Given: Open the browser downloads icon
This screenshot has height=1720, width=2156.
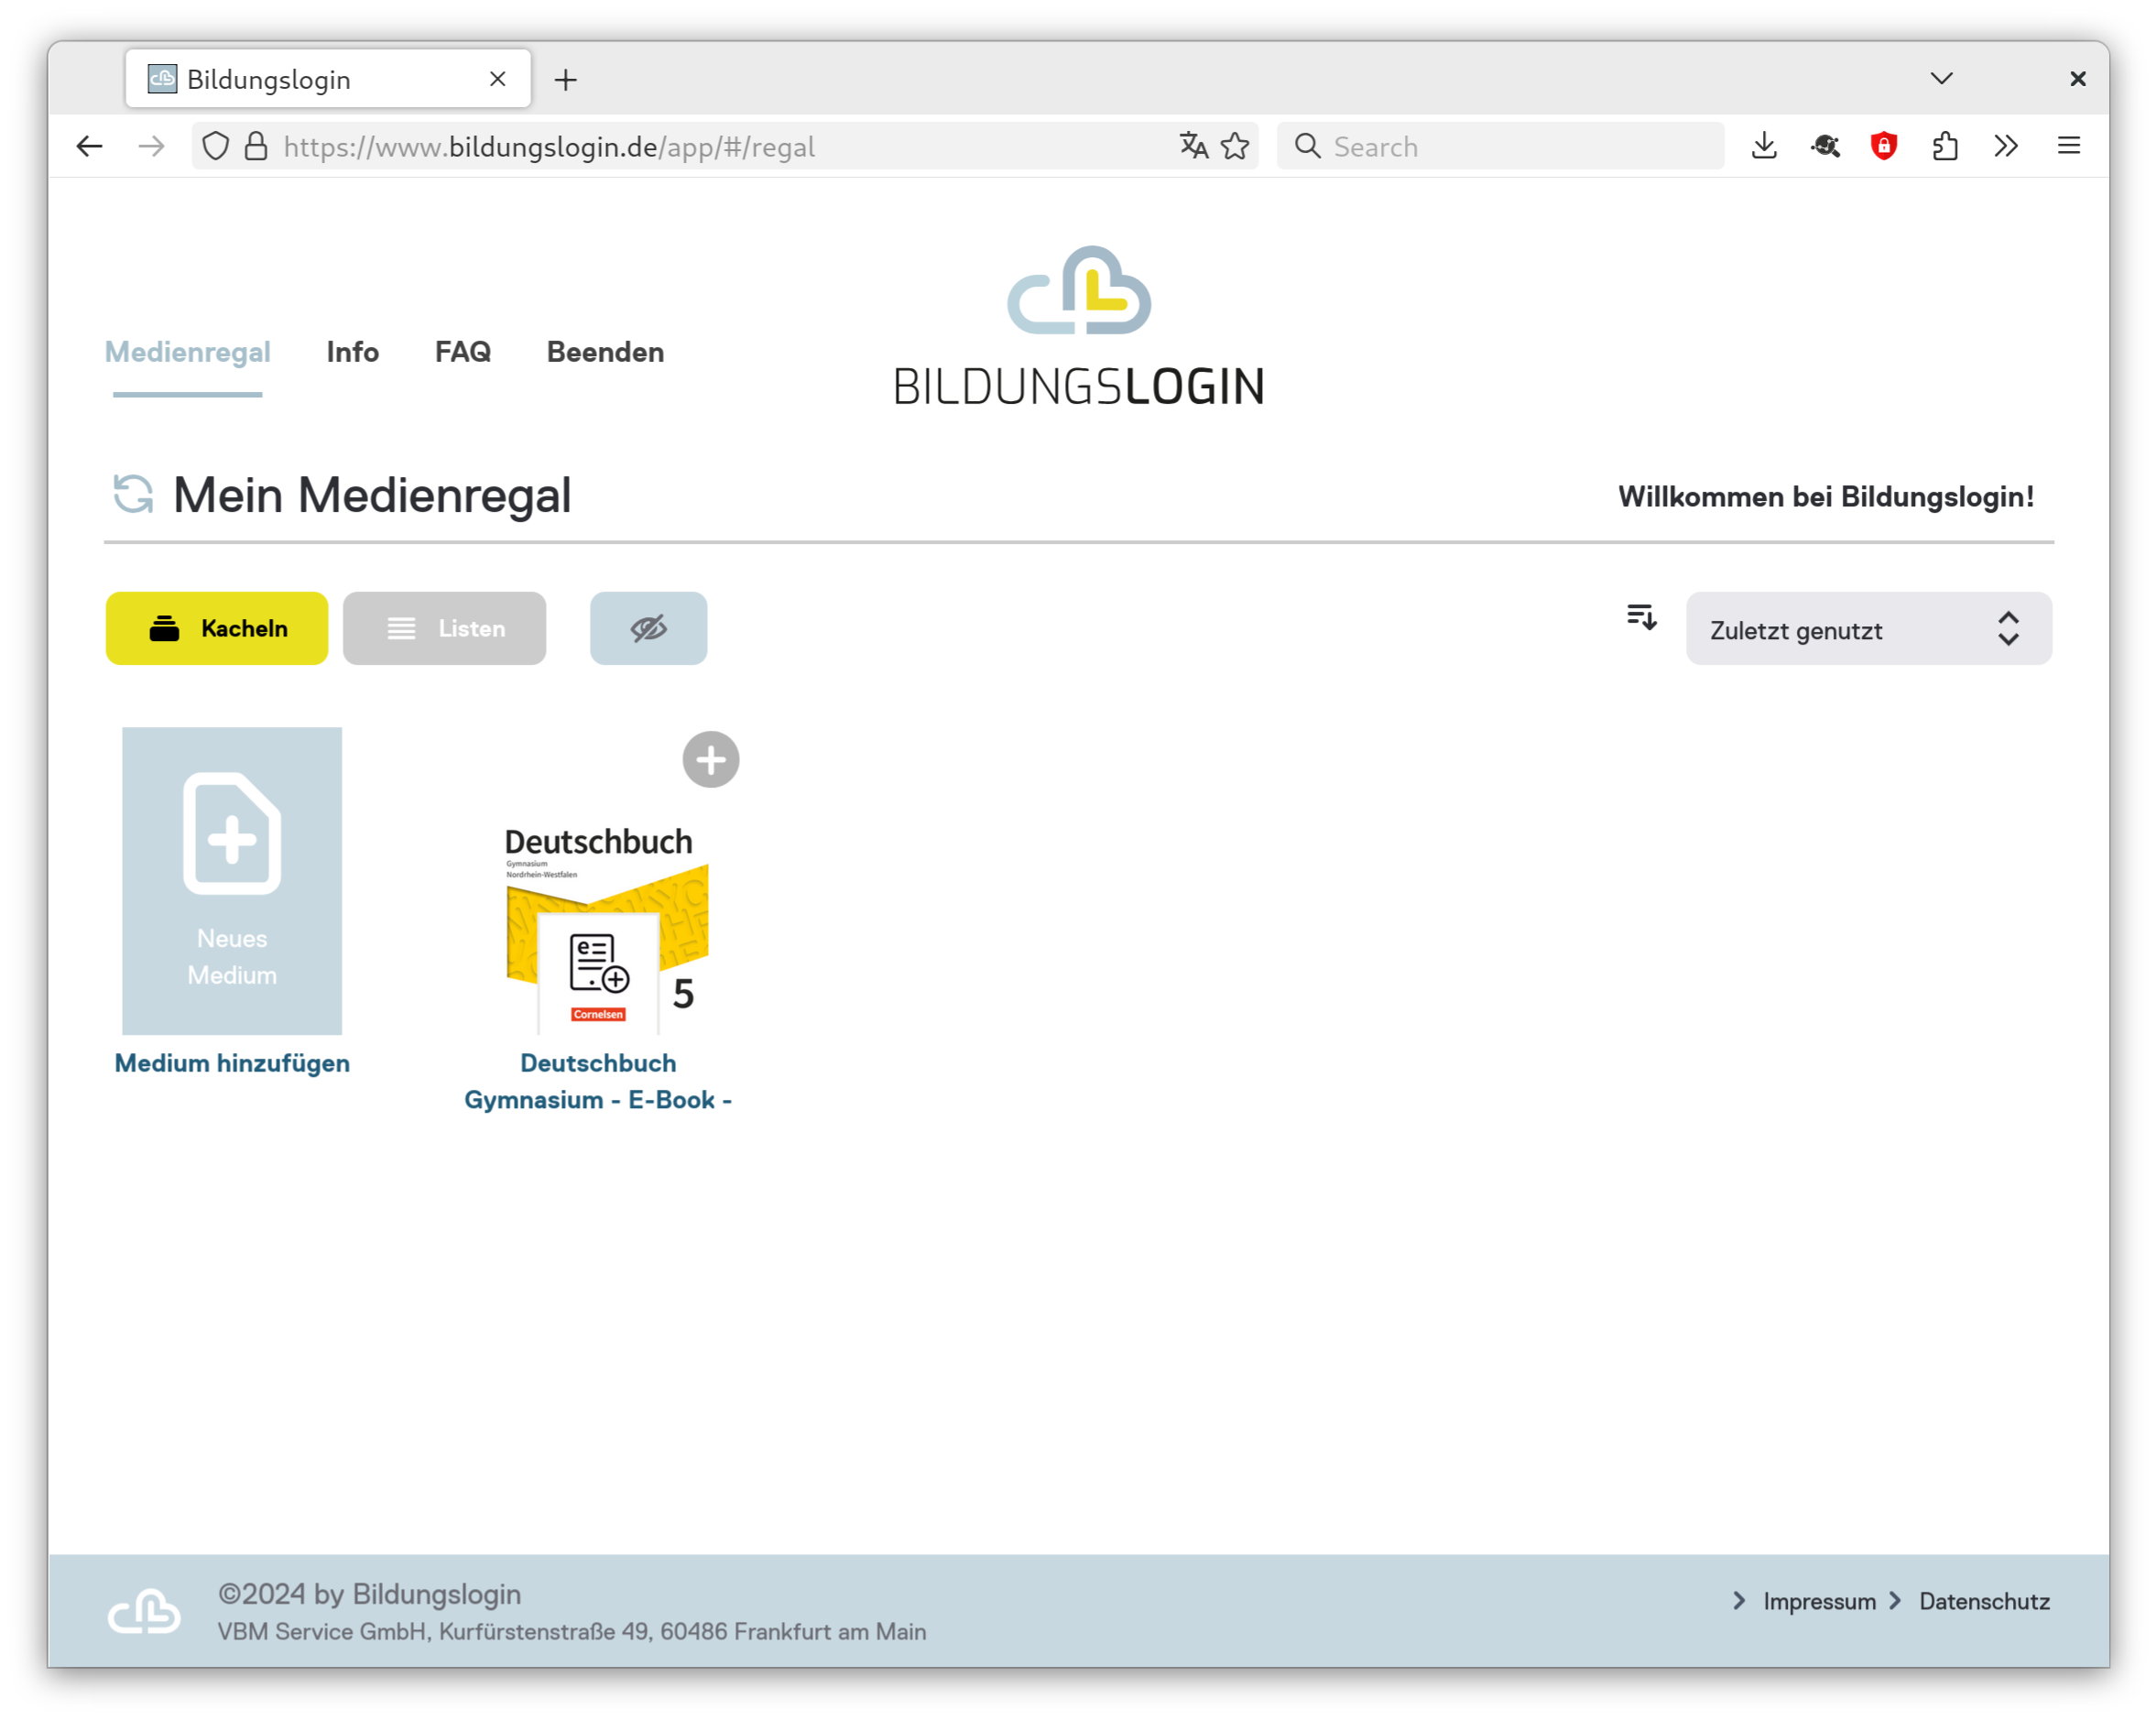Looking at the screenshot, I should point(1764,146).
